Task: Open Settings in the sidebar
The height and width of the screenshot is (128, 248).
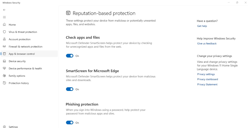Action: pyautogui.click(x=13, y=127)
